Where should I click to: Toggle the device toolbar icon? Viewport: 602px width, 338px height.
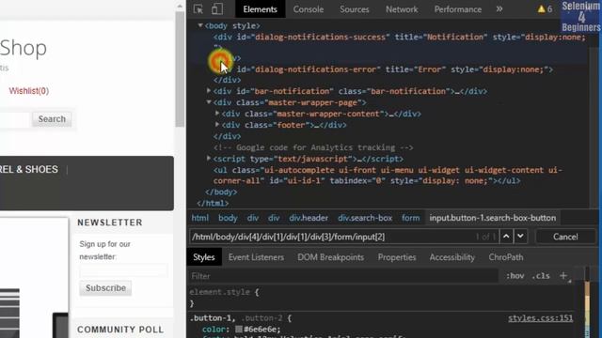tap(217, 9)
